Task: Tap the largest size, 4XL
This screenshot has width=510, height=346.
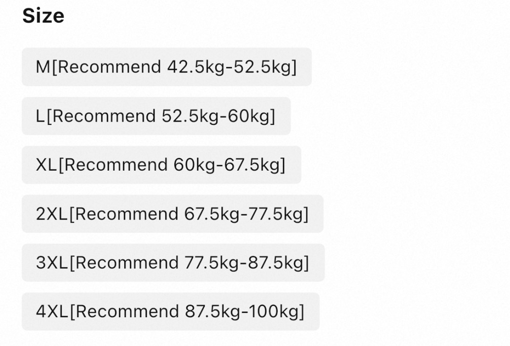Action: tap(170, 312)
